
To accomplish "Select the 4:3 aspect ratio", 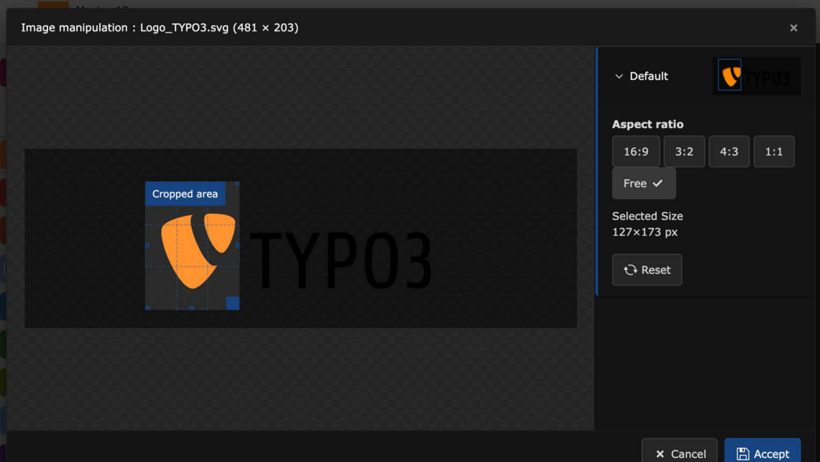I will tap(729, 152).
